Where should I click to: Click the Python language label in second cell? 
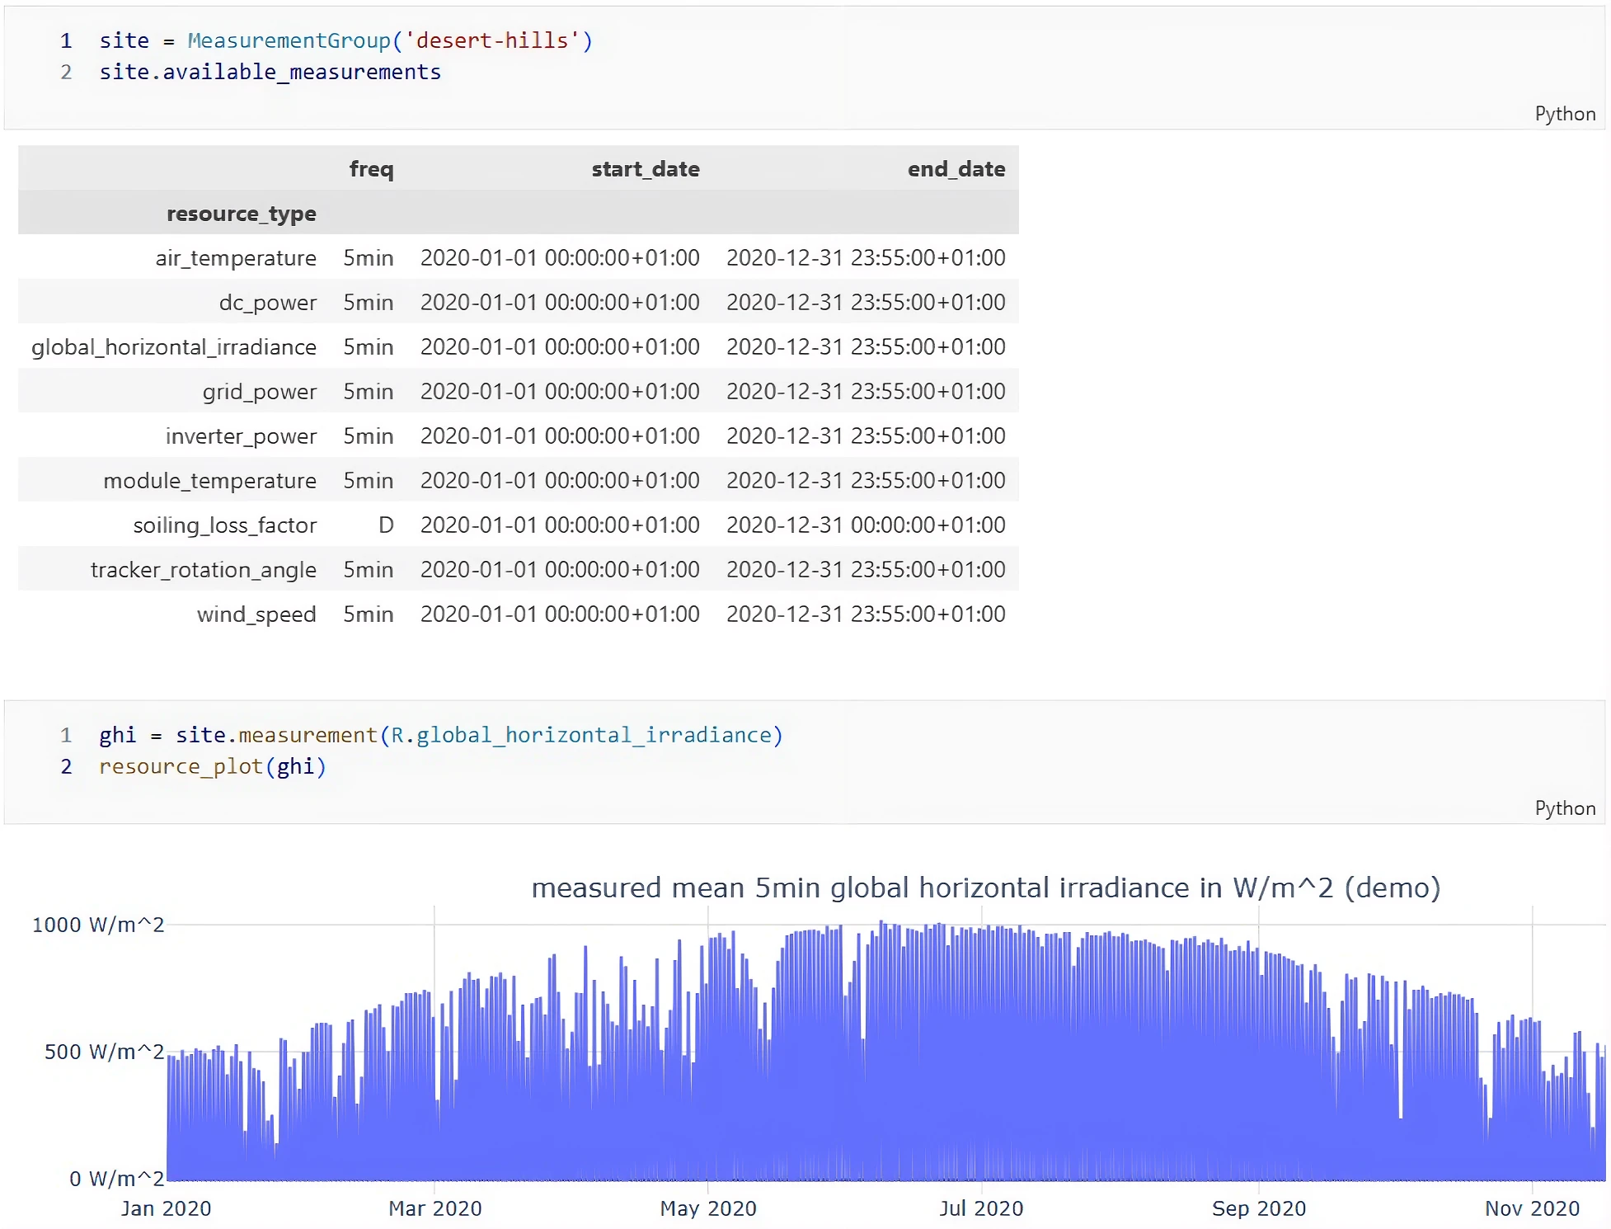point(1564,808)
